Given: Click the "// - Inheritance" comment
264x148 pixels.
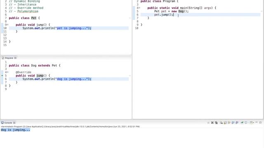Looking at the screenshot, I should coord(23,5).
